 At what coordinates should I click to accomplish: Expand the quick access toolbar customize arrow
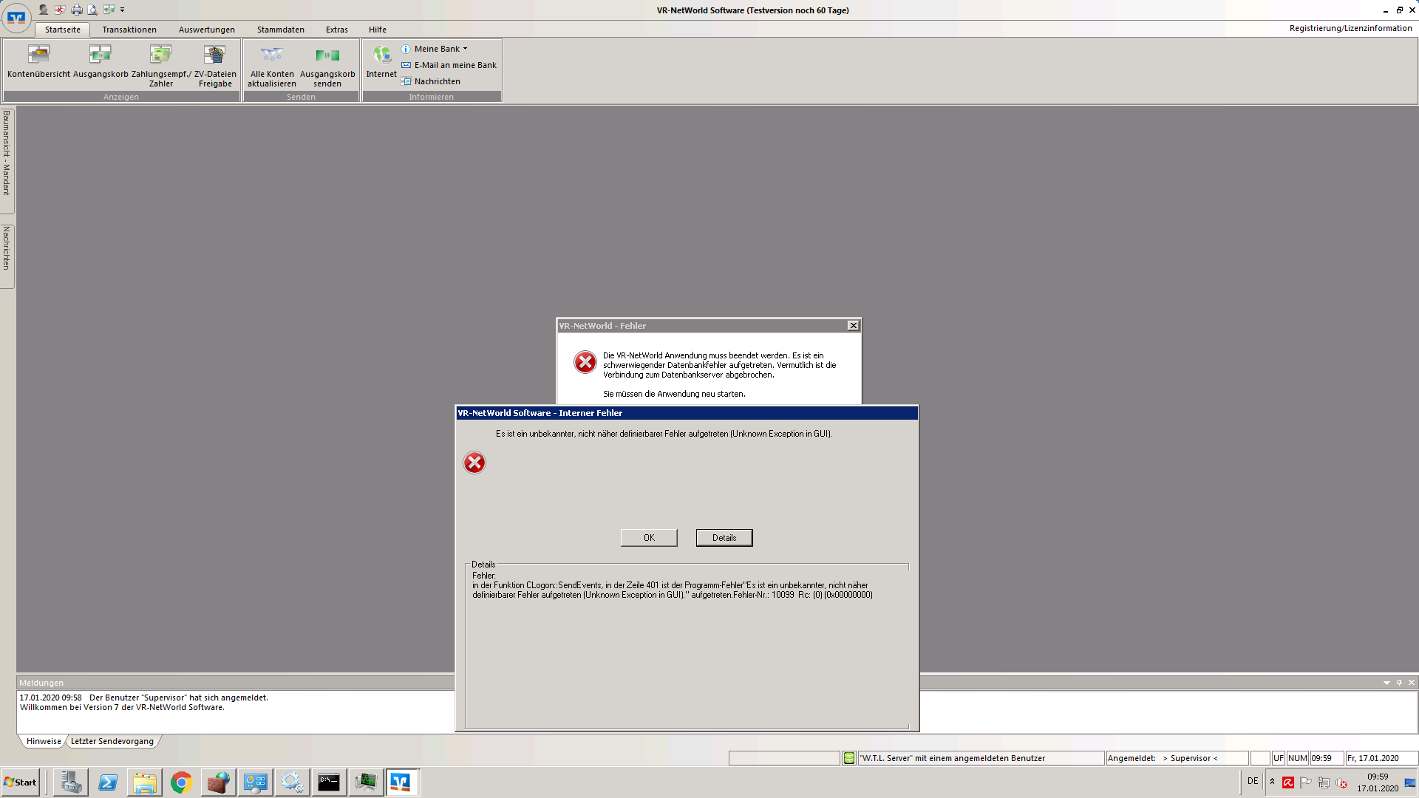pos(123,10)
